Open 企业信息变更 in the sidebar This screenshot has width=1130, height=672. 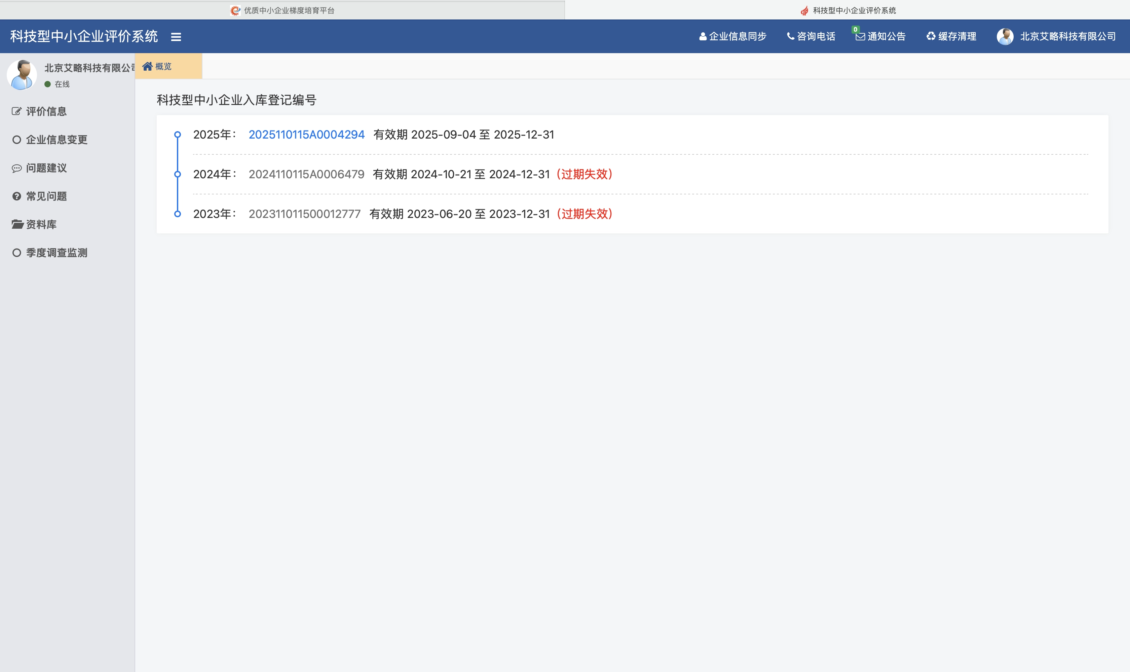coord(50,140)
